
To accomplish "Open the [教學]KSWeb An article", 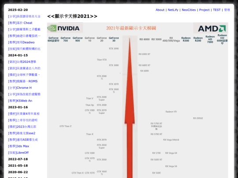I will (20, 101).
